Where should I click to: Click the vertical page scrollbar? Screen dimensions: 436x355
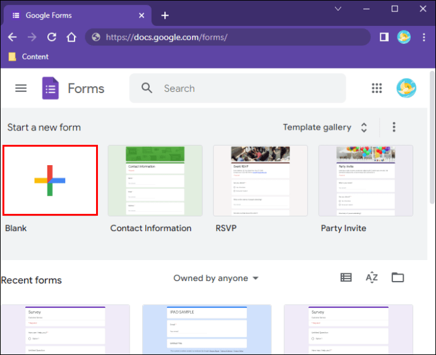[432, 137]
